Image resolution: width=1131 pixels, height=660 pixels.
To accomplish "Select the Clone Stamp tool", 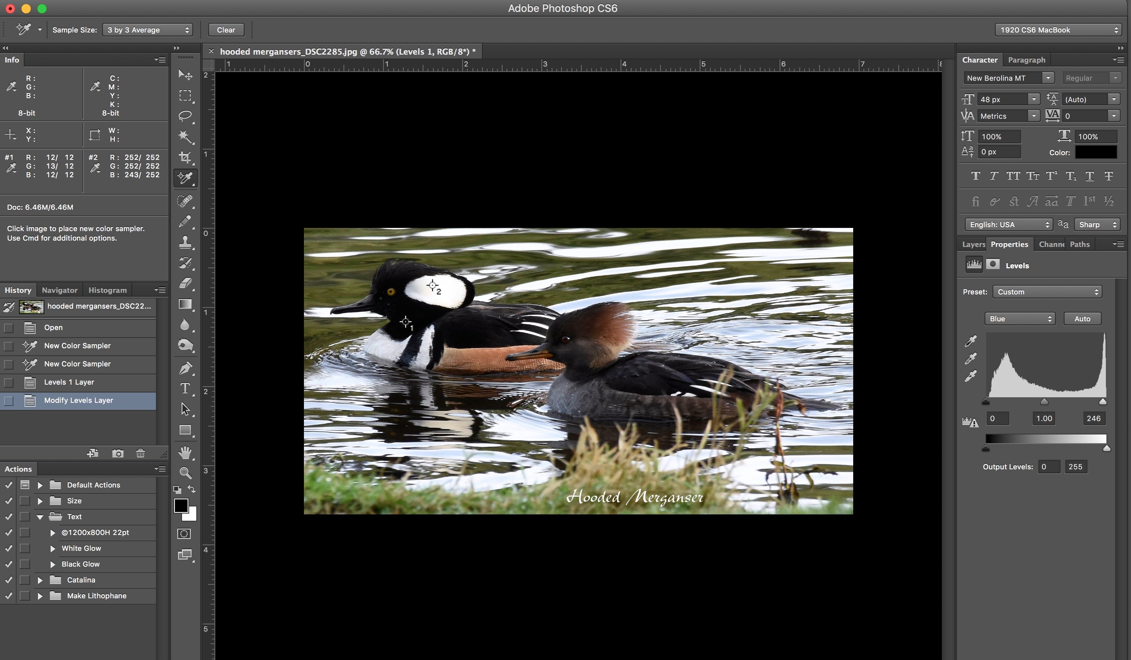I will point(185,242).
